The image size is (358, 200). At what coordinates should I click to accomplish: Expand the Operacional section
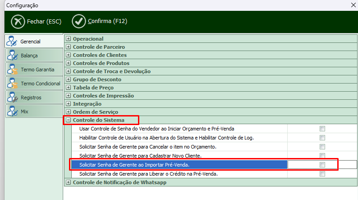click(x=68, y=39)
